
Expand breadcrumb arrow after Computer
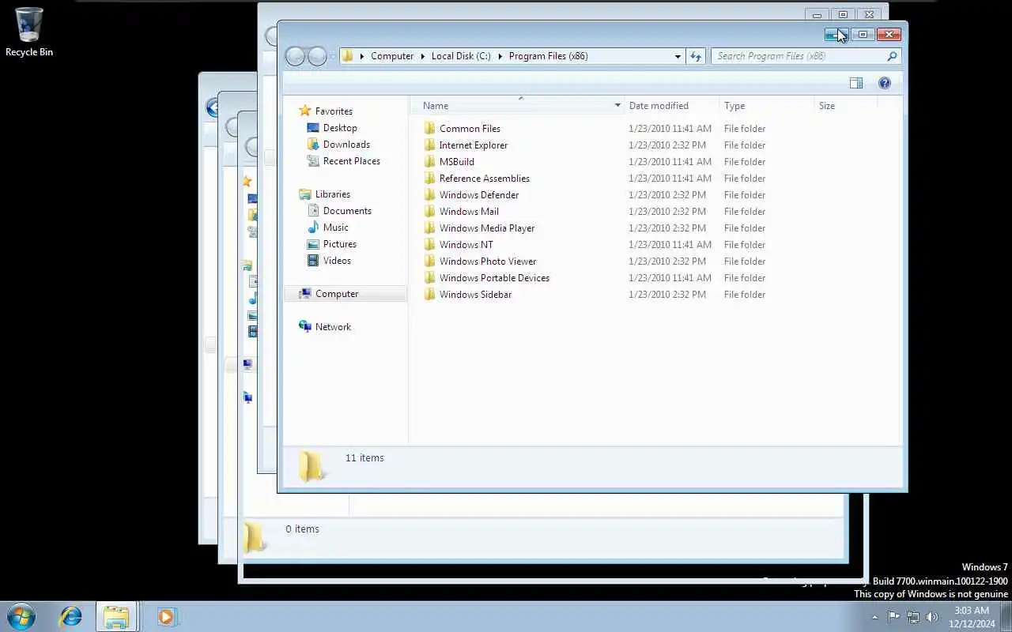423,56
